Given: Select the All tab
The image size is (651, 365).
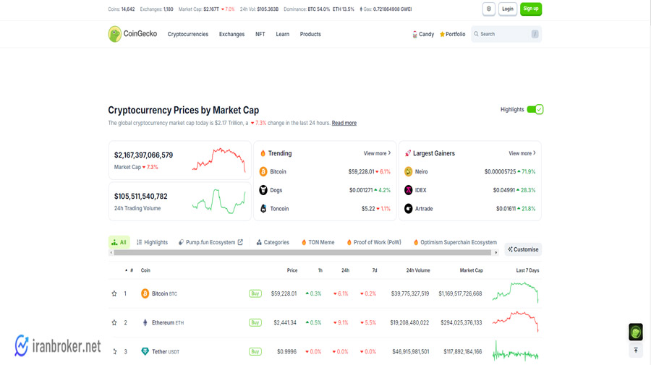Looking at the screenshot, I should coord(119,242).
